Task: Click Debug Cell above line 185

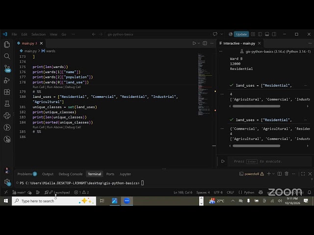Action: [73, 127]
